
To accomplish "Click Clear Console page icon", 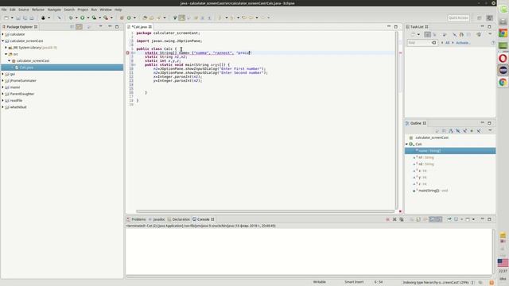I will coord(412,219).
